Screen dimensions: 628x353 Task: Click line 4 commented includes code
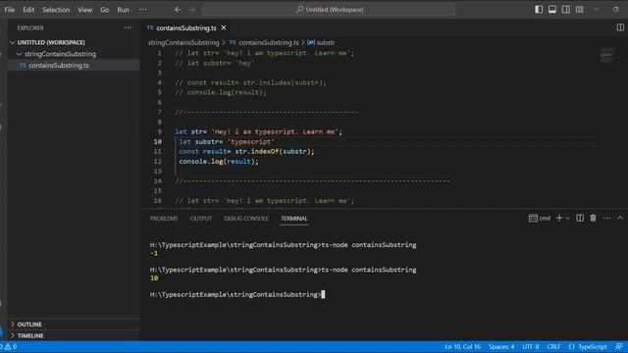tap(251, 82)
